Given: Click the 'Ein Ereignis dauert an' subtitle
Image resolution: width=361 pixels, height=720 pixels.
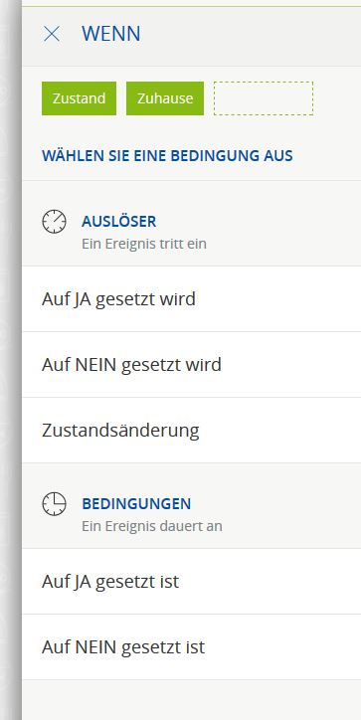Looking at the screenshot, I should click(152, 526).
